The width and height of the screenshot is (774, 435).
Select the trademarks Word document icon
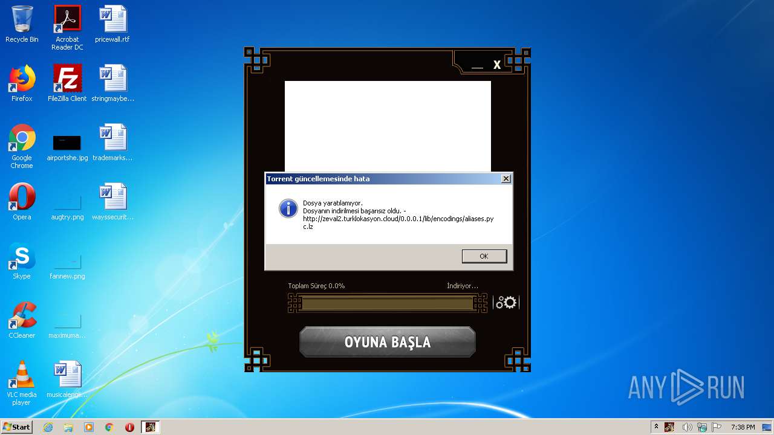pos(112,143)
